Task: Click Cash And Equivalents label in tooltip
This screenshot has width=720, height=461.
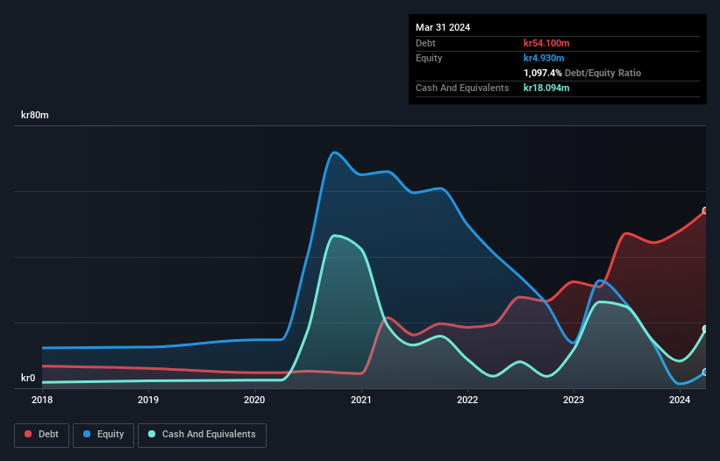Action: pyautogui.click(x=462, y=88)
